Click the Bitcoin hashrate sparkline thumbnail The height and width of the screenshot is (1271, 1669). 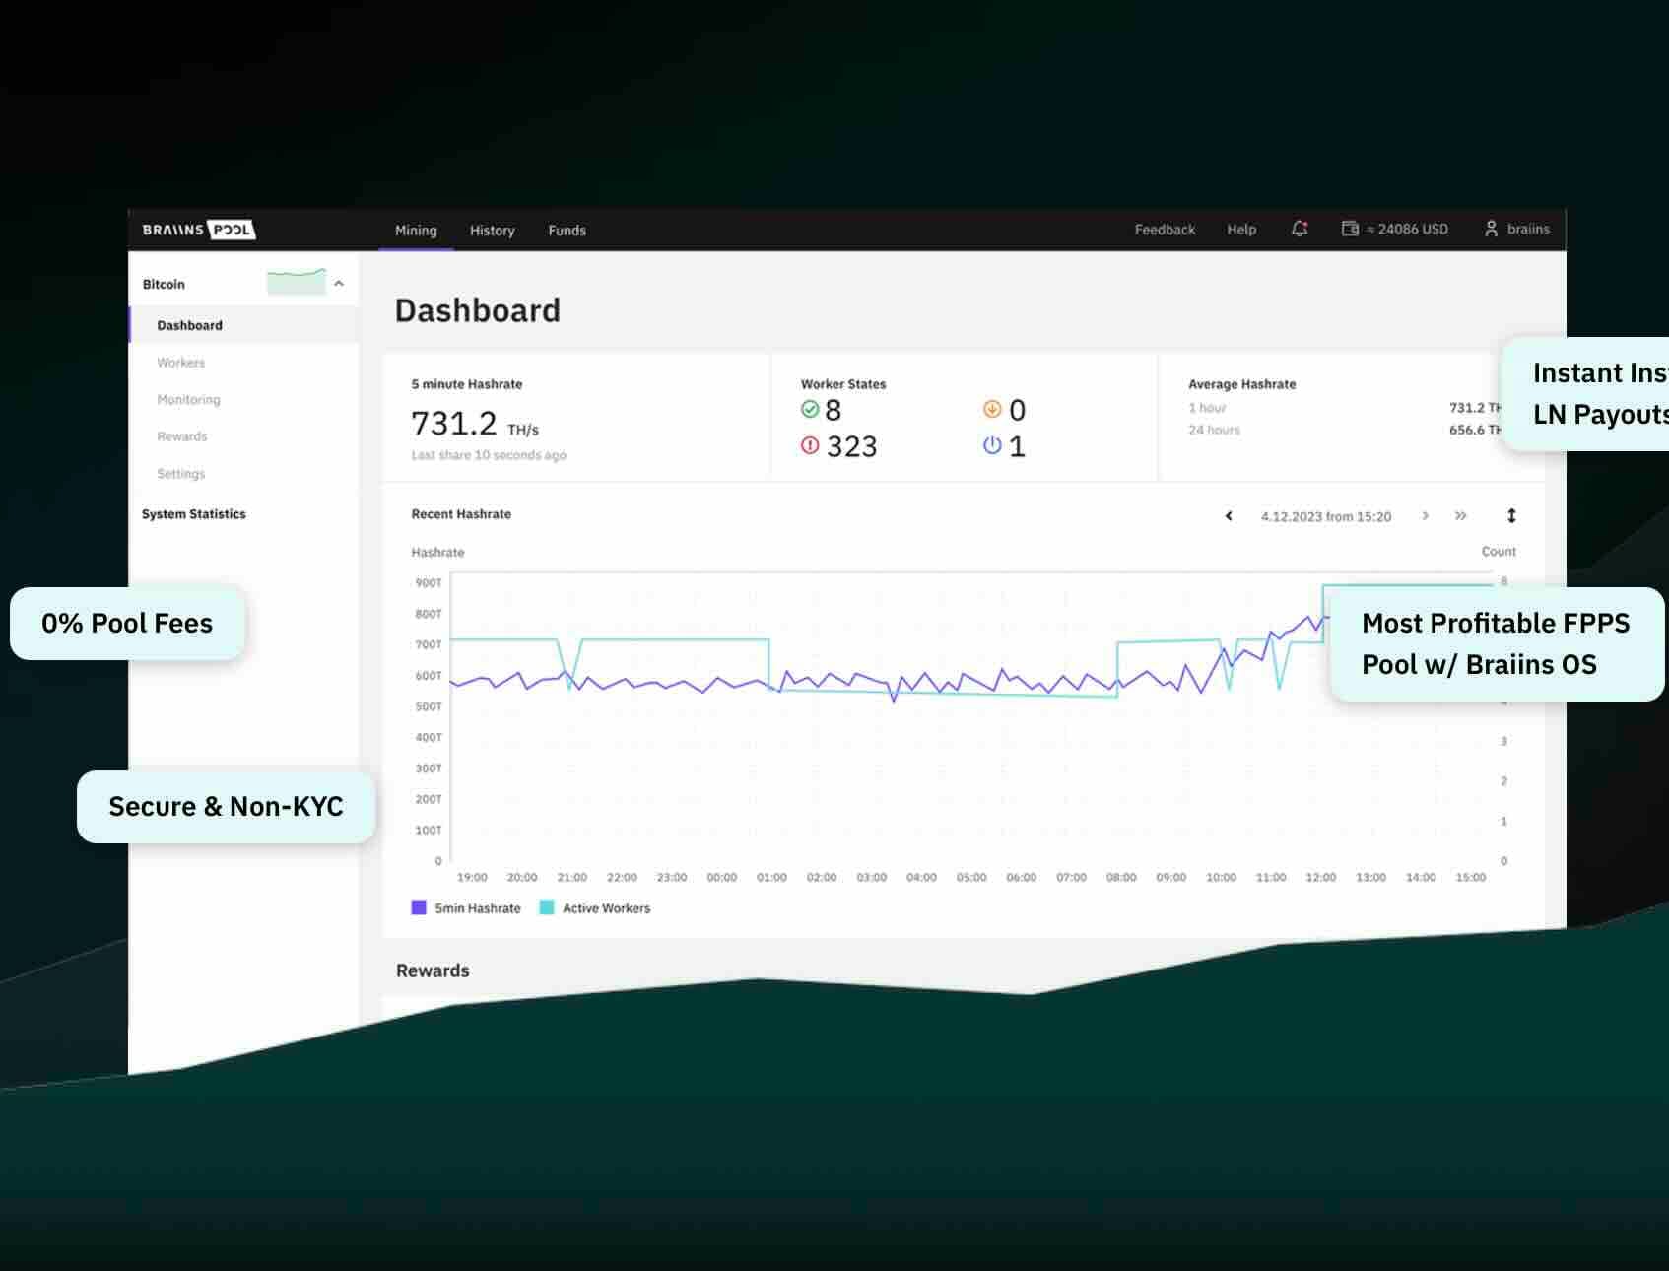(297, 282)
